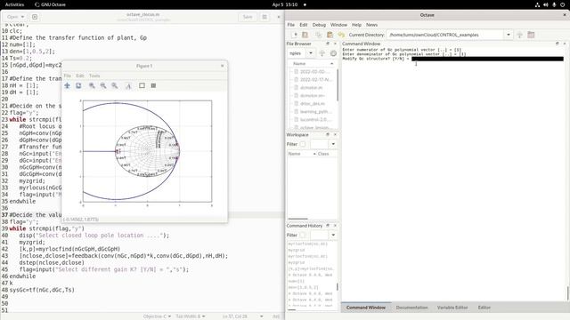Open line and column dropdown in status bar
The image size is (570, 320).
click(x=243, y=316)
